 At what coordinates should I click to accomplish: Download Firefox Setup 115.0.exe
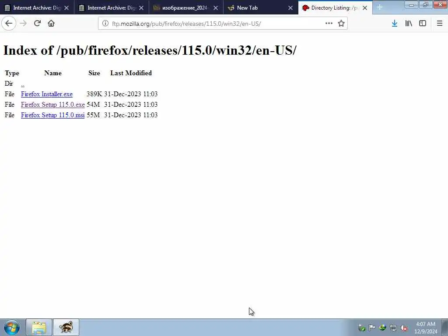53,105
